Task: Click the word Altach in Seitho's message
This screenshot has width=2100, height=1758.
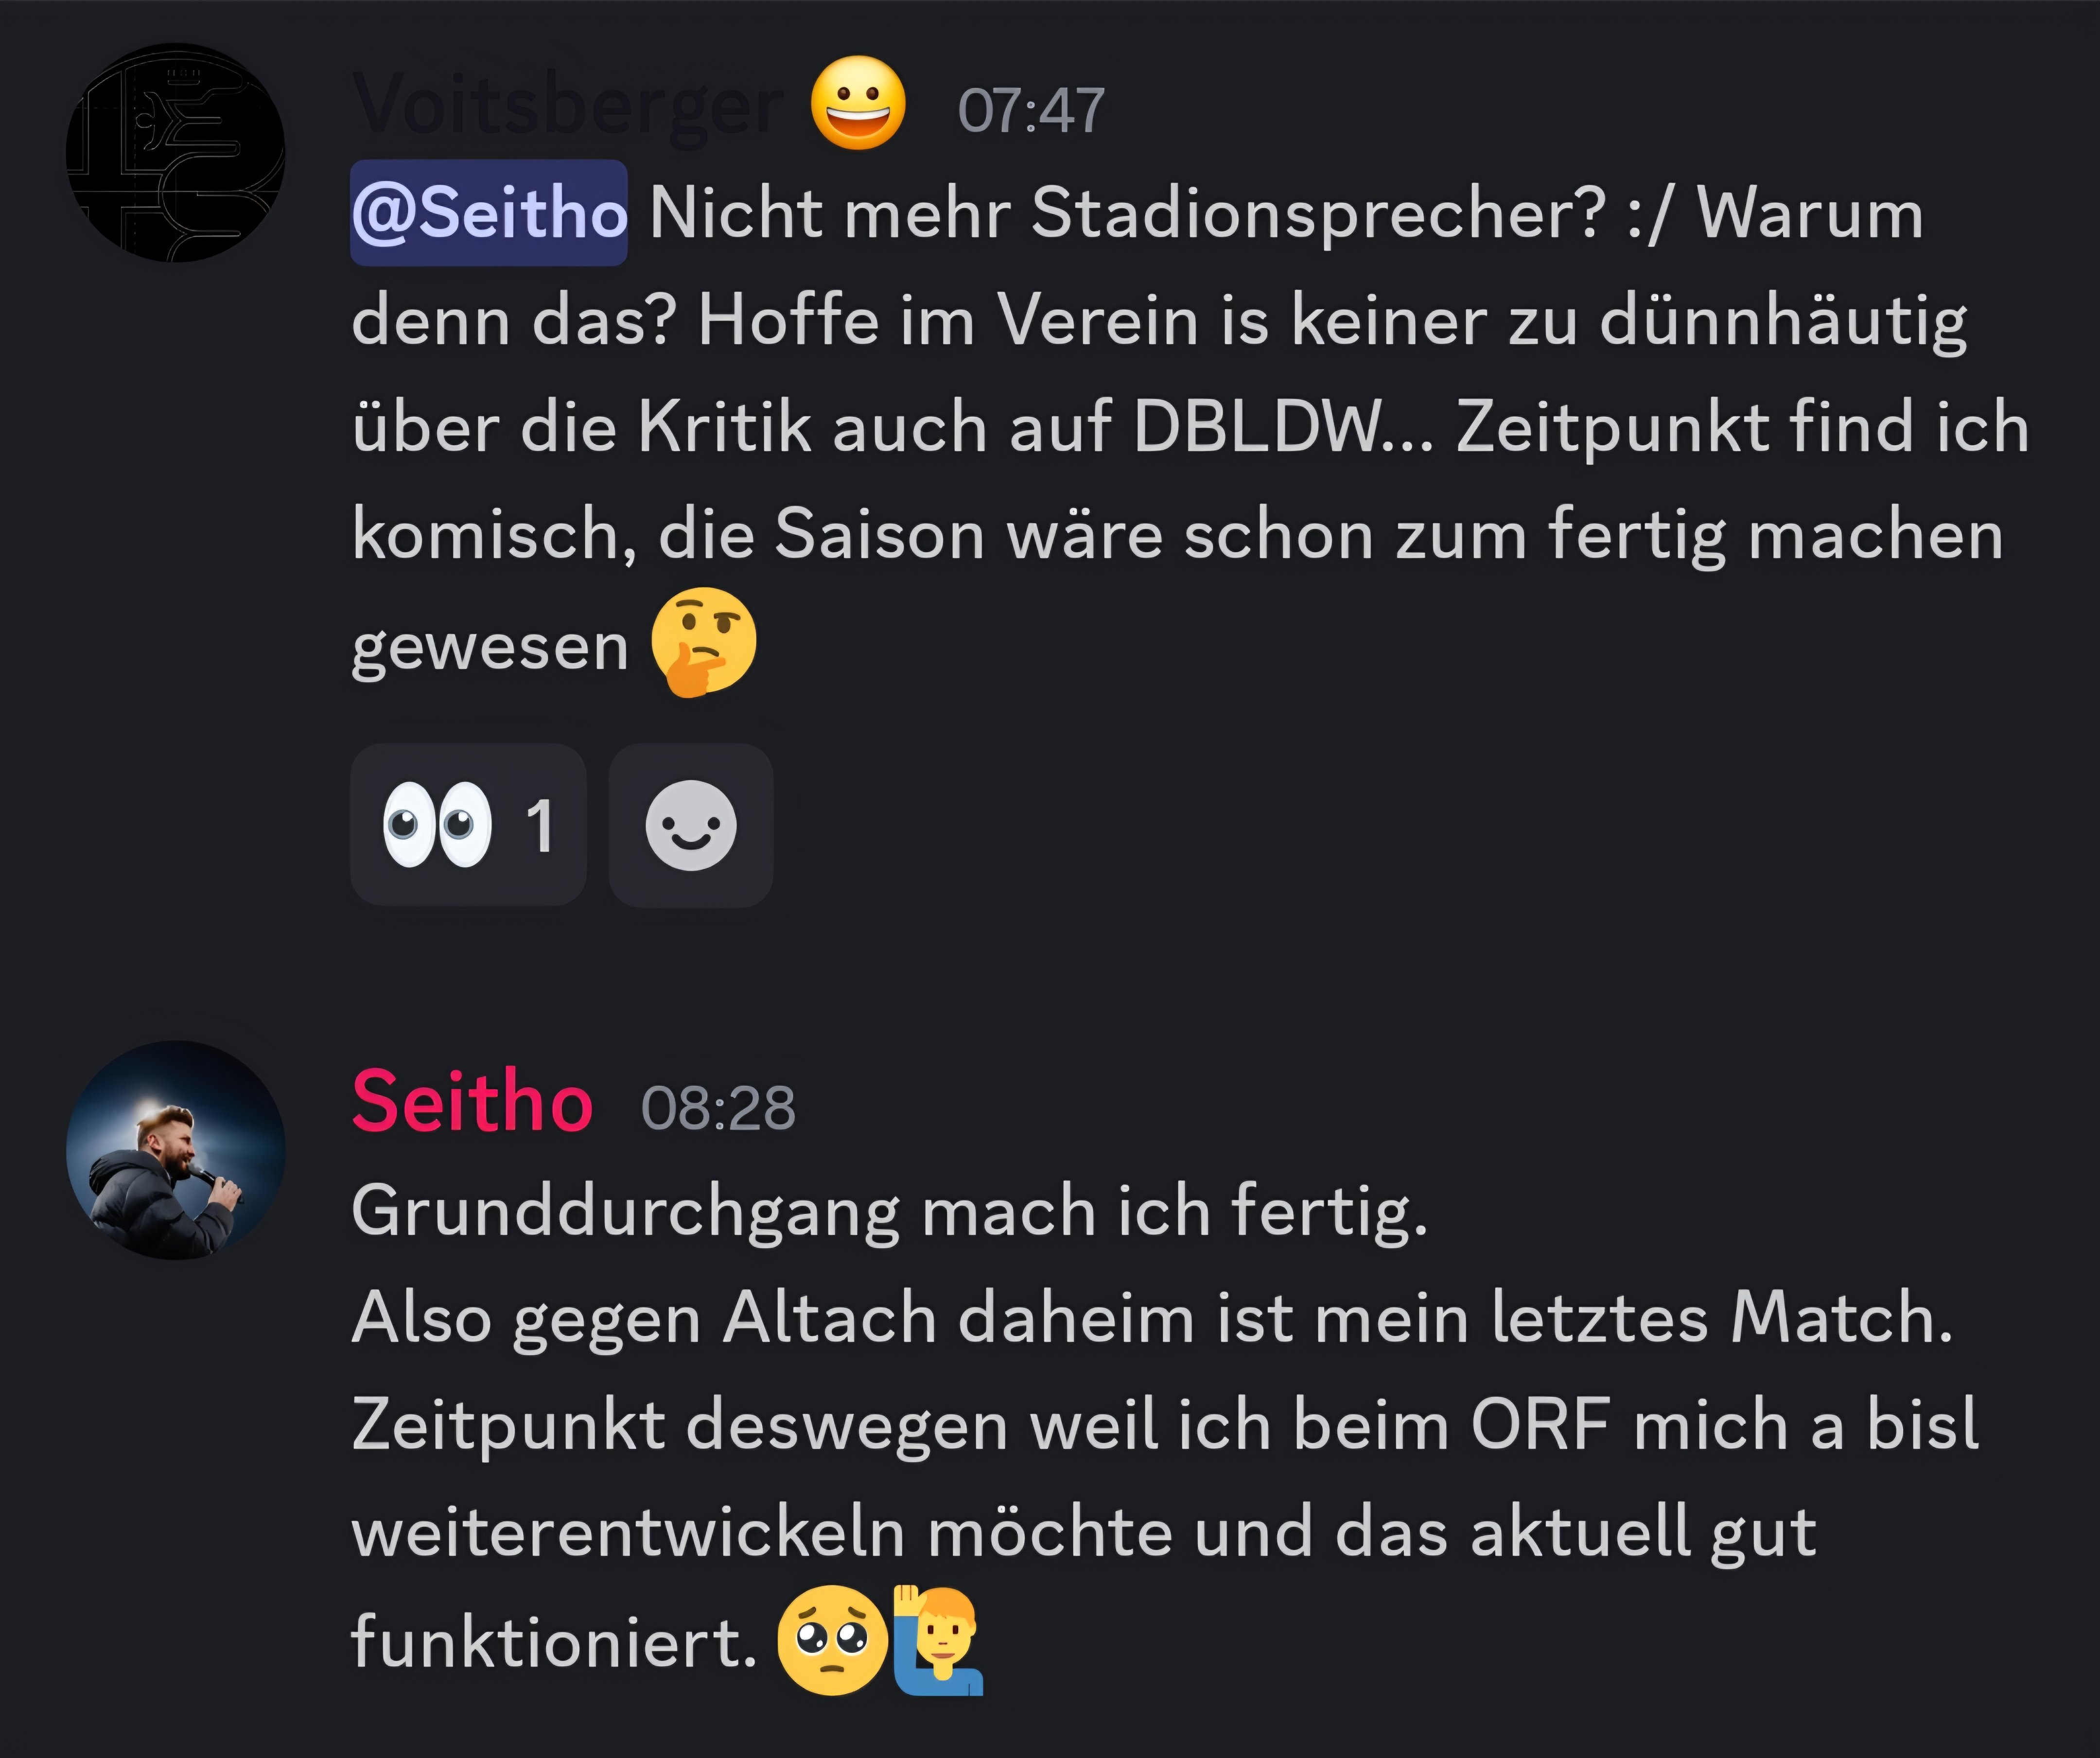Action: (x=829, y=1317)
